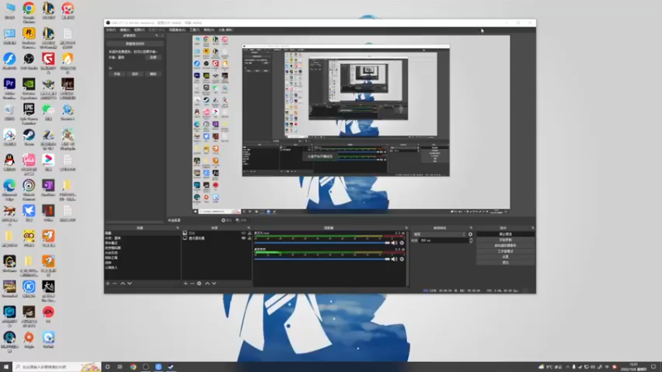
Task: Open the Adobe Premiere Pro desktop shortcut
Action: [x=9, y=88]
